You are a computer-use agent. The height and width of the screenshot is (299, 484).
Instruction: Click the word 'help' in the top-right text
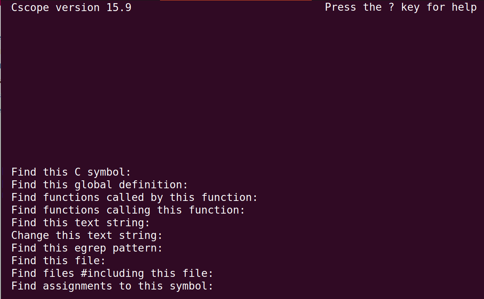click(x=464, y=7)
